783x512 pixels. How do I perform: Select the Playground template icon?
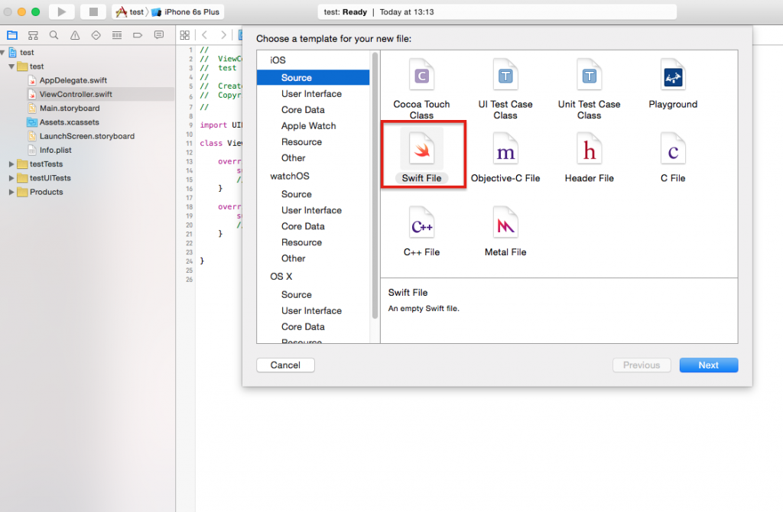pyautogui.click(x=673, y=76)
